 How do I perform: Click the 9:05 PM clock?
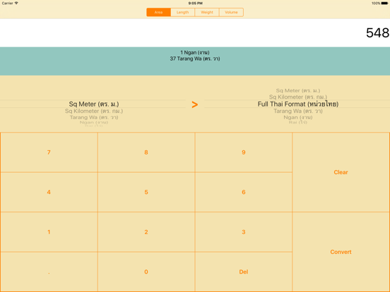[x=195, y=4]
